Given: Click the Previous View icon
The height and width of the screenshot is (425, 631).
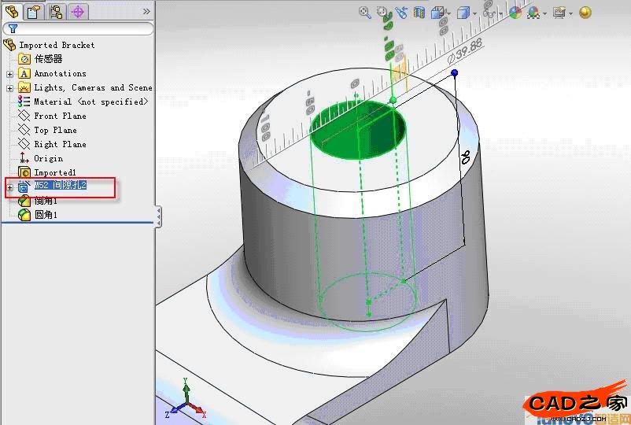Looking at the screenshot, I should pos(401,12).
